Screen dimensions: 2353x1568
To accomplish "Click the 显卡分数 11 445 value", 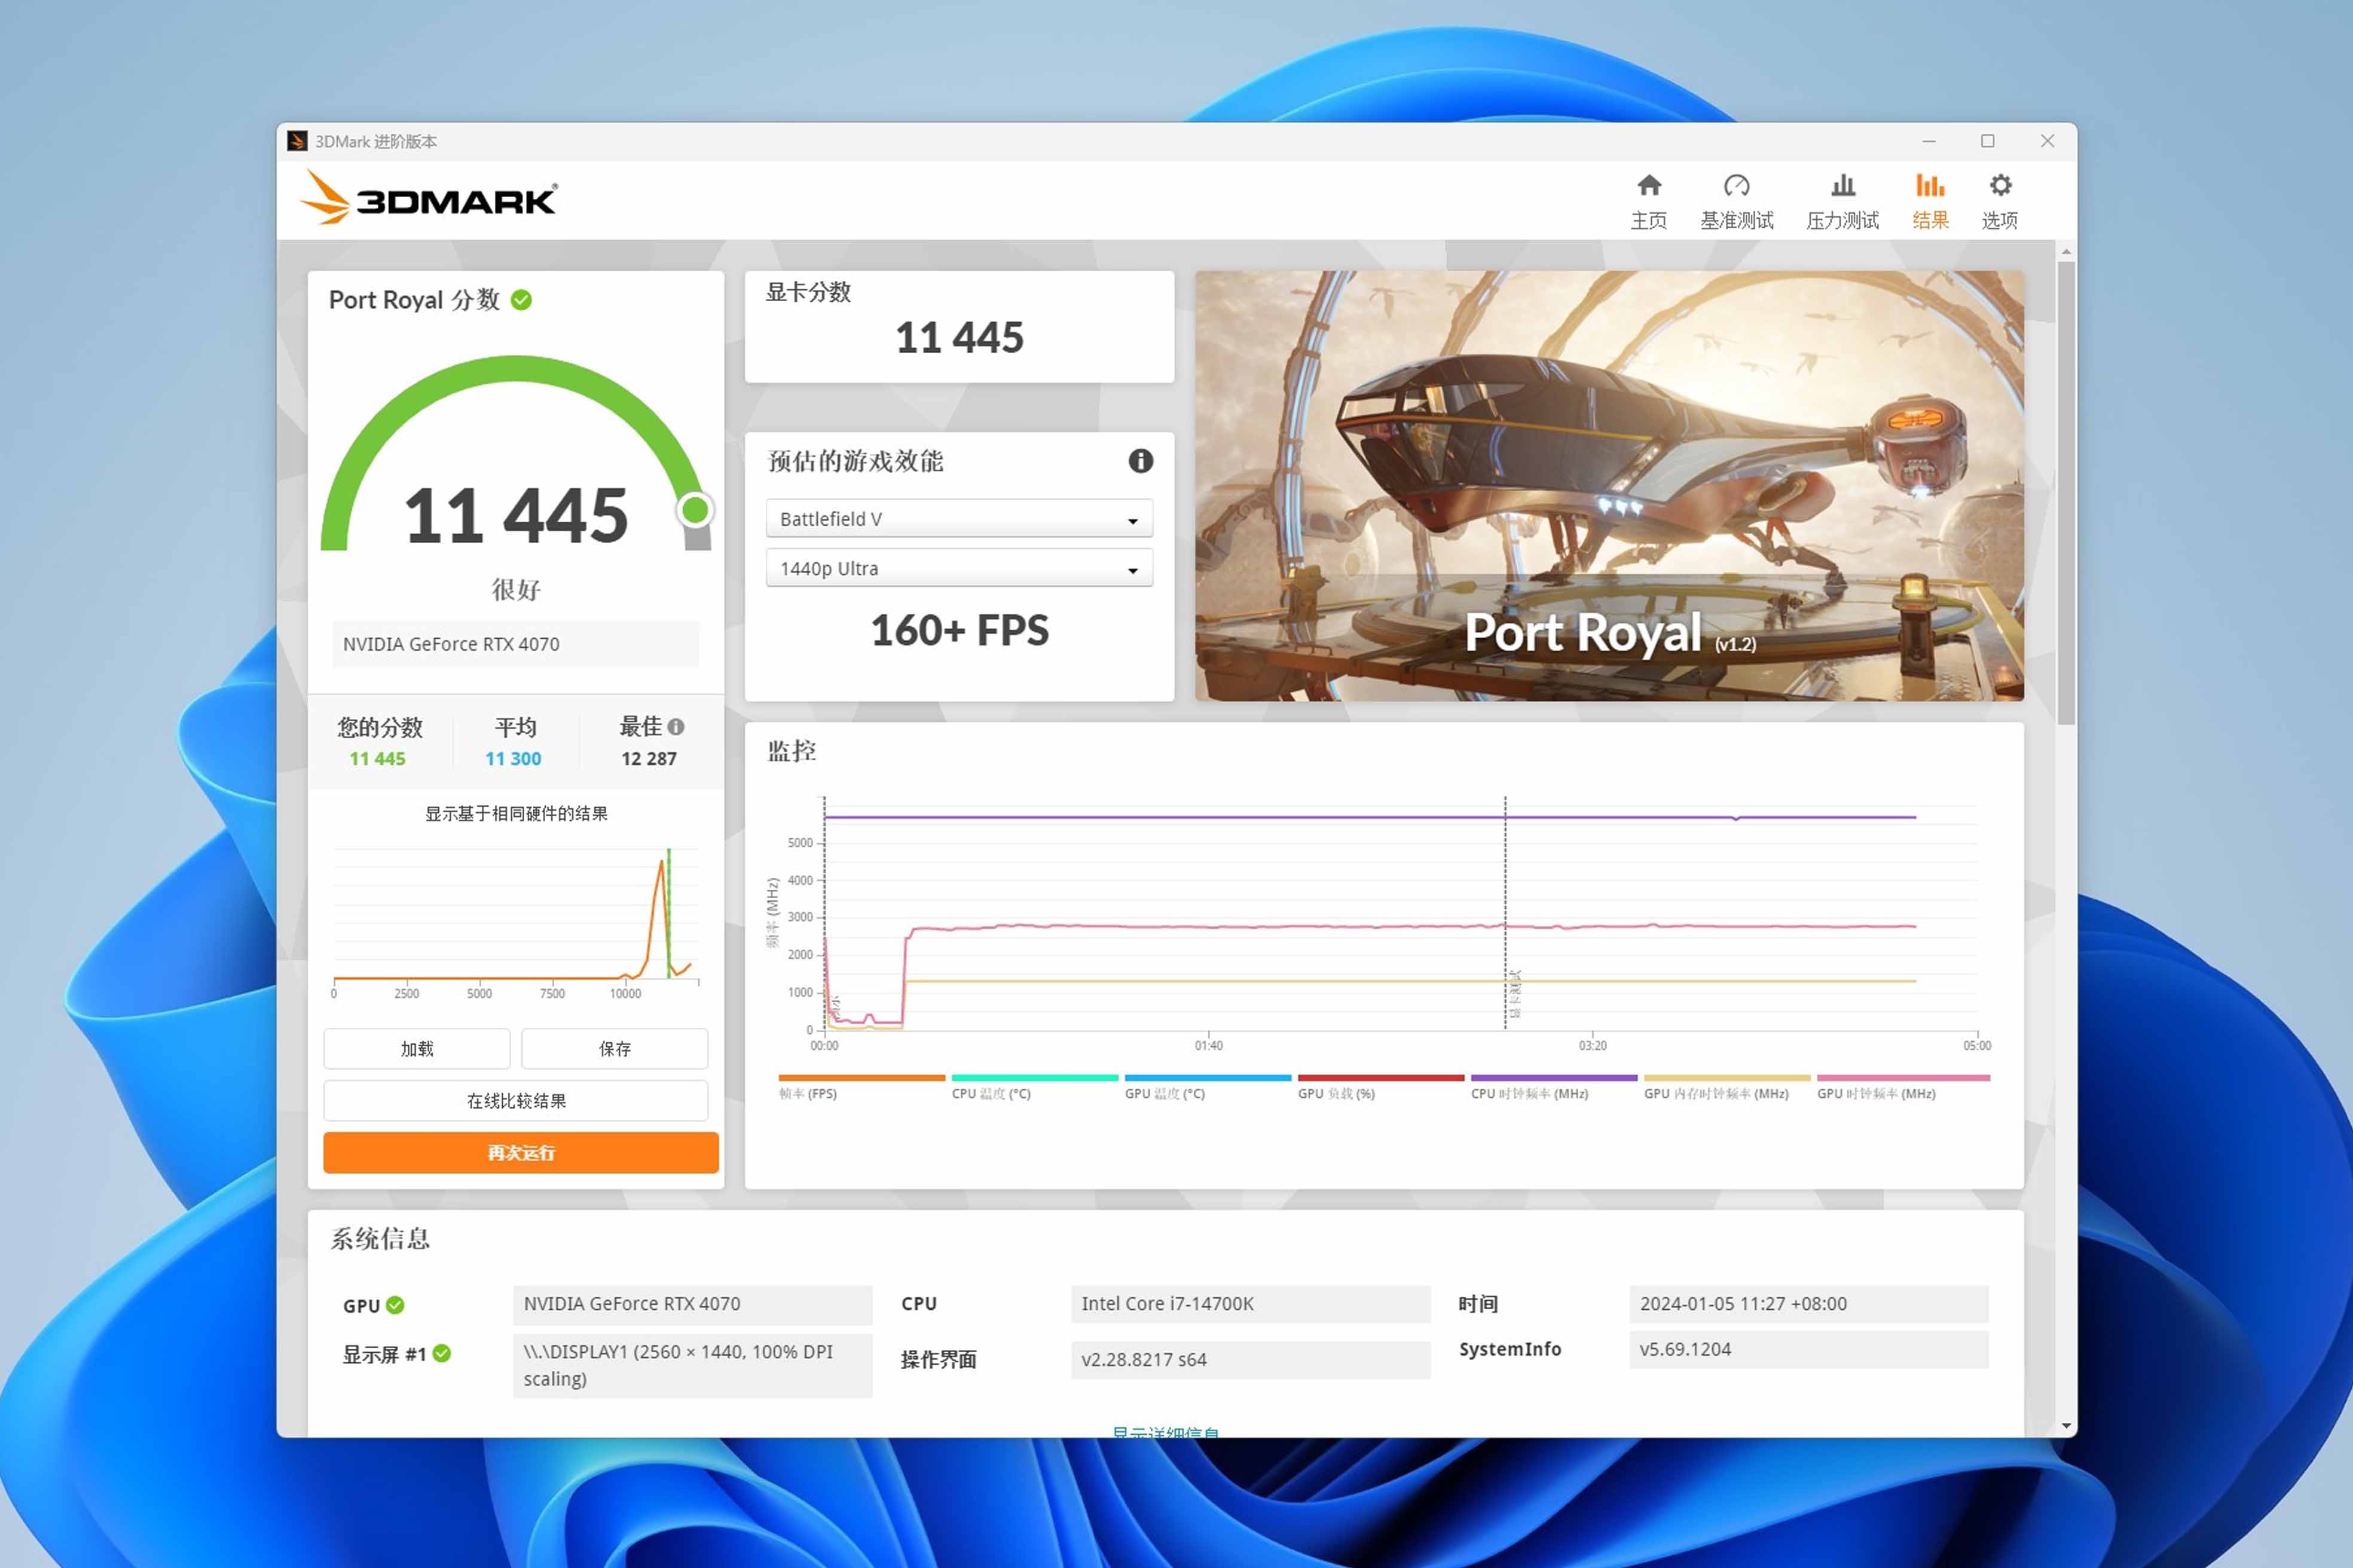I will pos(959,338).
